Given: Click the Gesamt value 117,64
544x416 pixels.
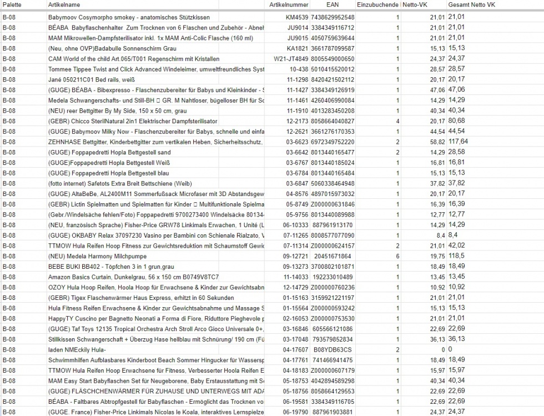Looking at the screenshot, I should click(x=458, y=142).
